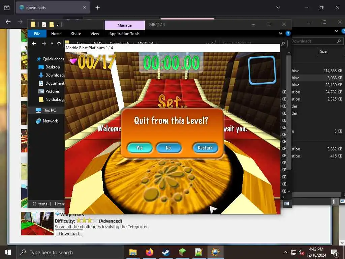Click the blue powerup slot box in game

pos(262,70)
